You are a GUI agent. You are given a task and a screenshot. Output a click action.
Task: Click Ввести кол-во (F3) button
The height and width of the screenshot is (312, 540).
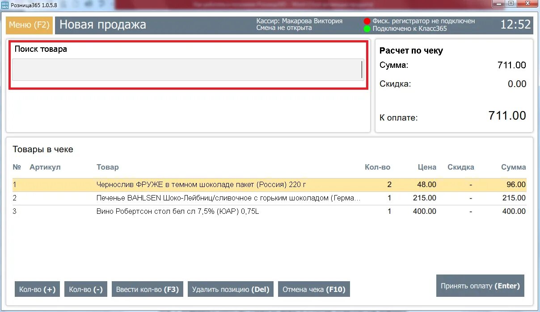coord(147,289)
